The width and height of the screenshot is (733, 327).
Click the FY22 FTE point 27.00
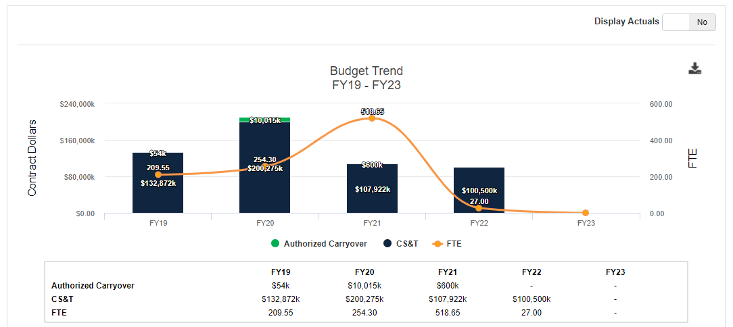point(479,208)
